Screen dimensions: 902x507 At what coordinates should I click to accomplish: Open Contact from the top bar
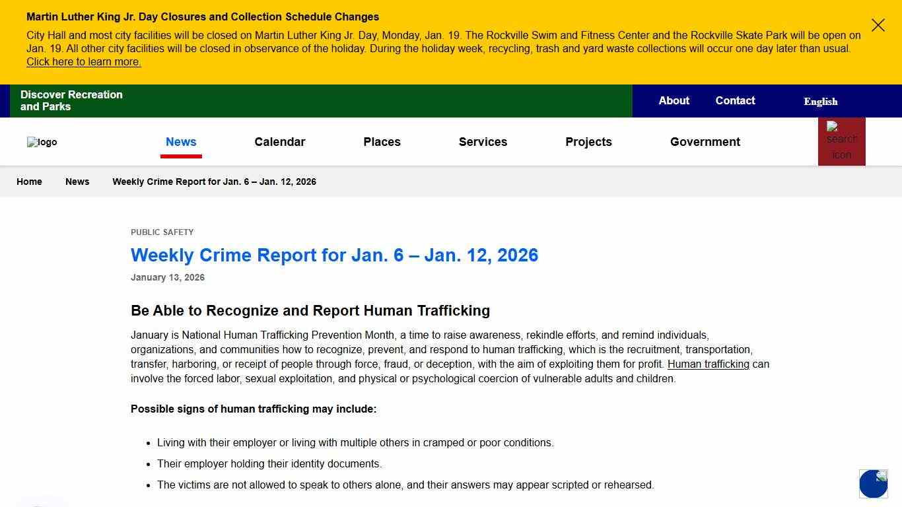click(x=735, y=100)
